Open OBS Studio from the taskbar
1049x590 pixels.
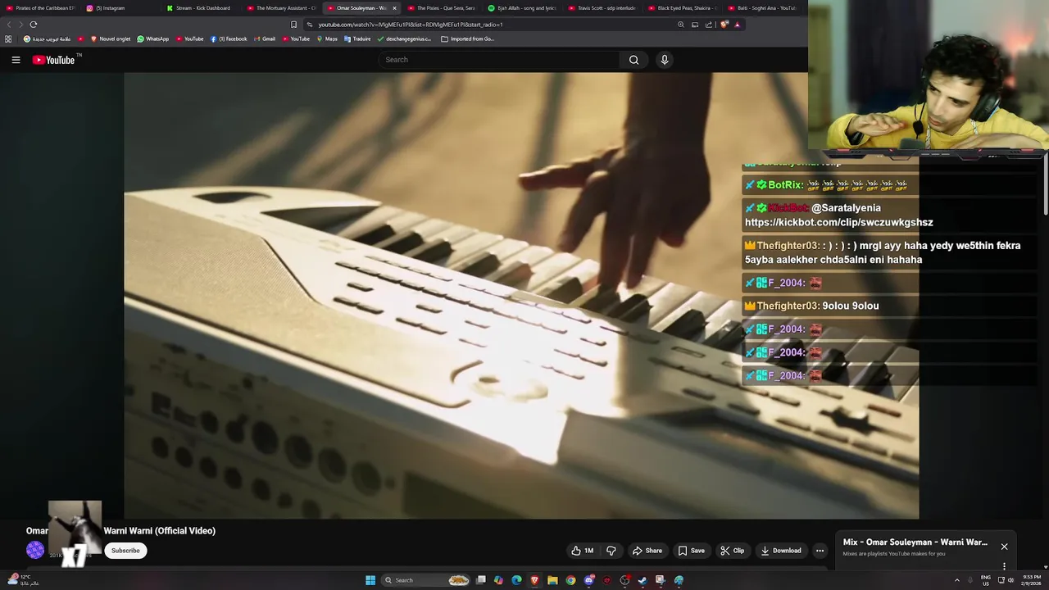[x=624, y=580]
